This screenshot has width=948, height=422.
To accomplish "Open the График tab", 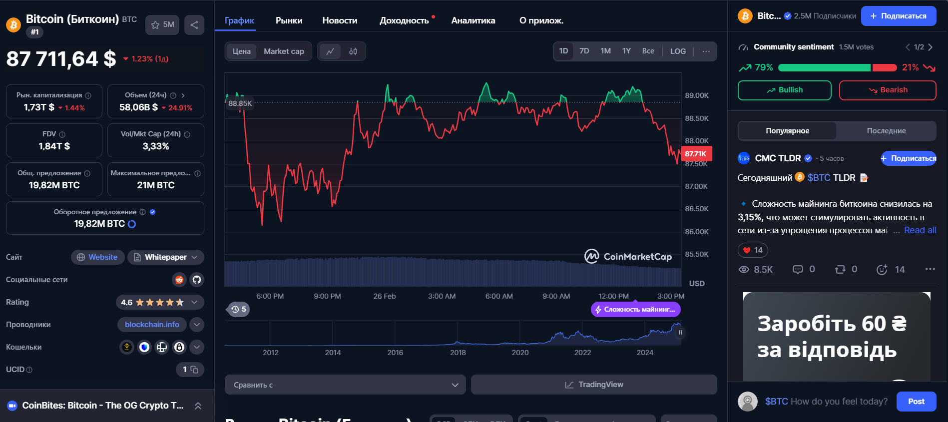I will tap(239, 20).
